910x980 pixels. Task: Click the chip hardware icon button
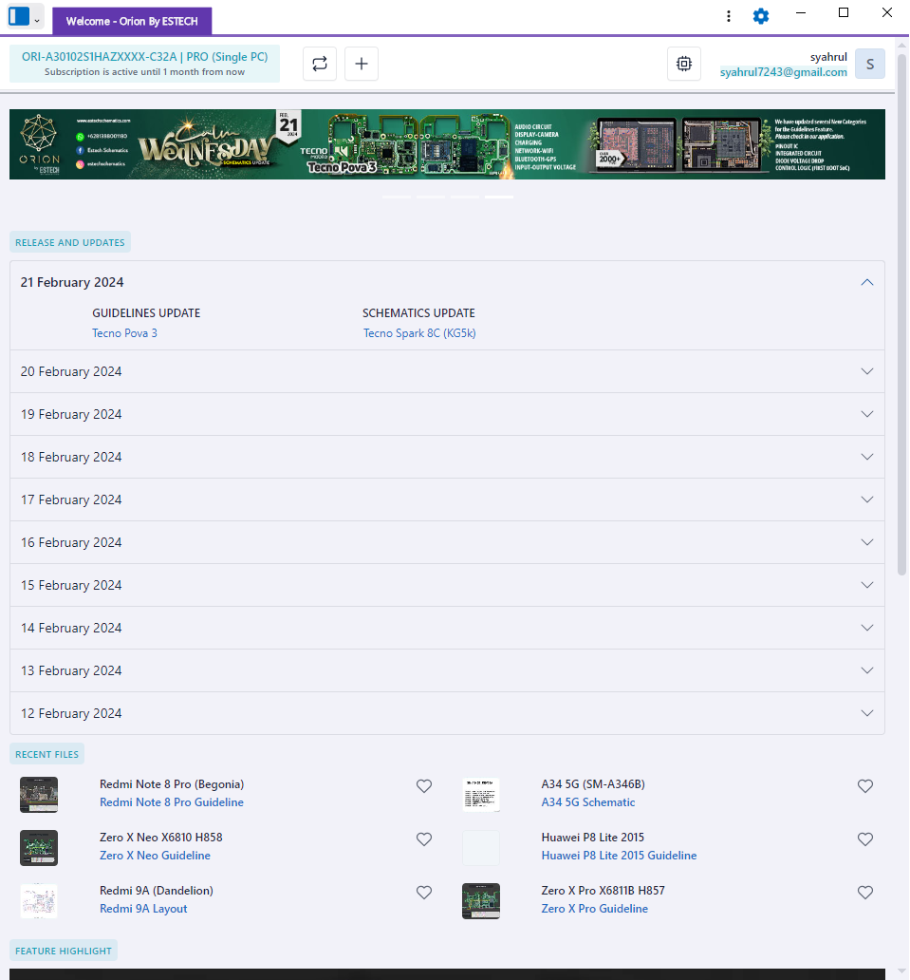point(684,64)
